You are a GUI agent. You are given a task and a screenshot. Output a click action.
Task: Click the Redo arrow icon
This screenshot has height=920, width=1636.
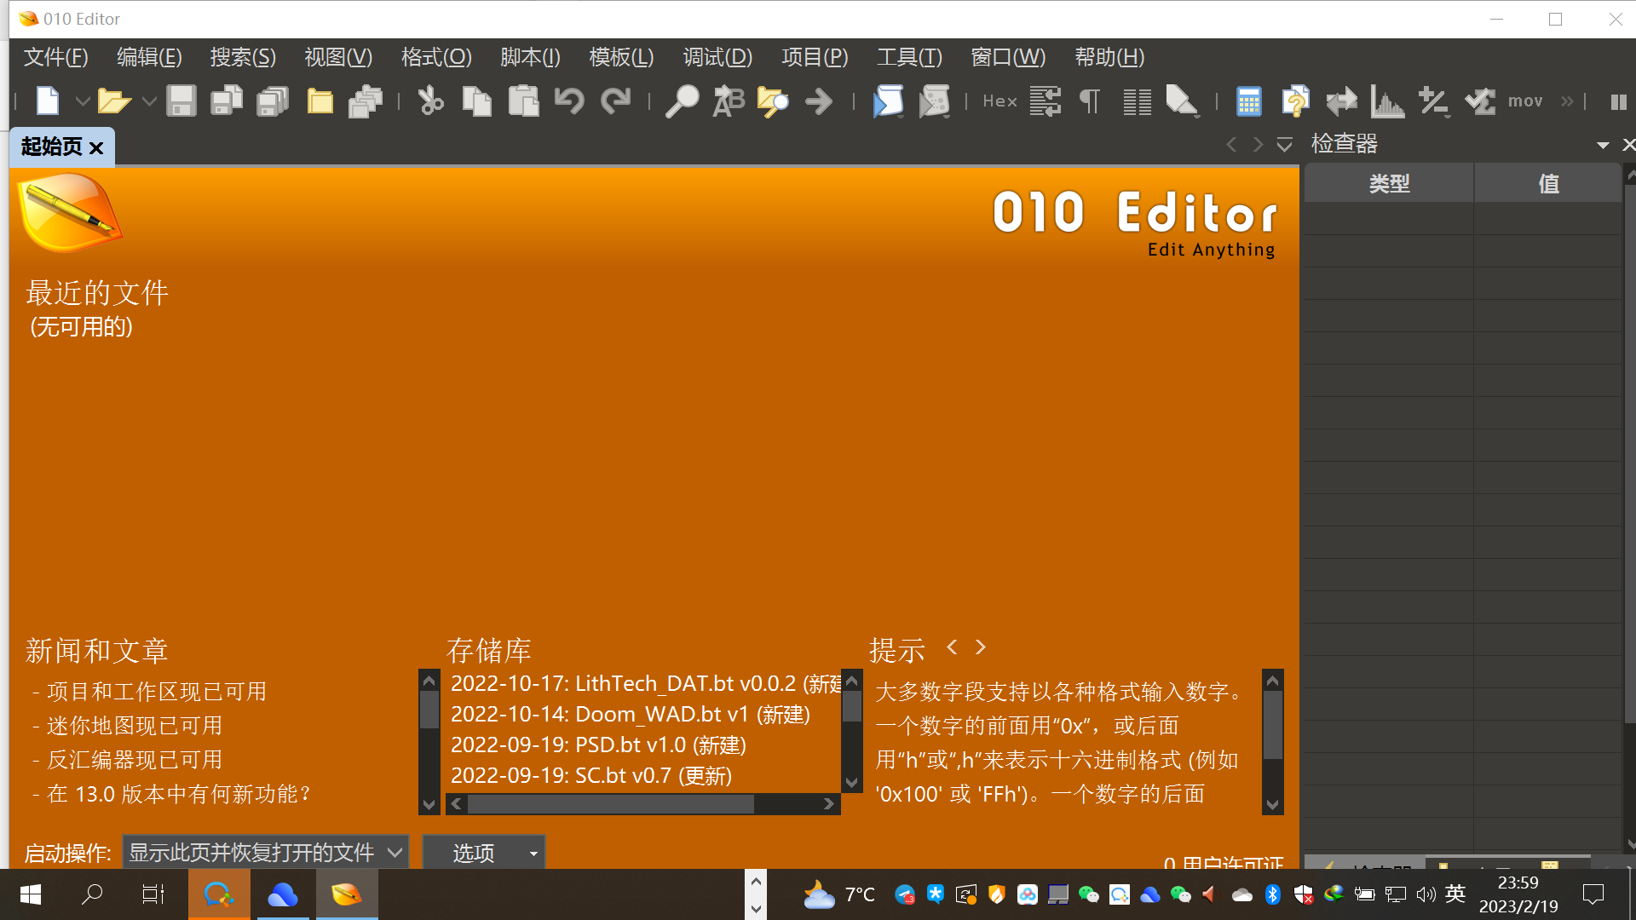[615, 101]
